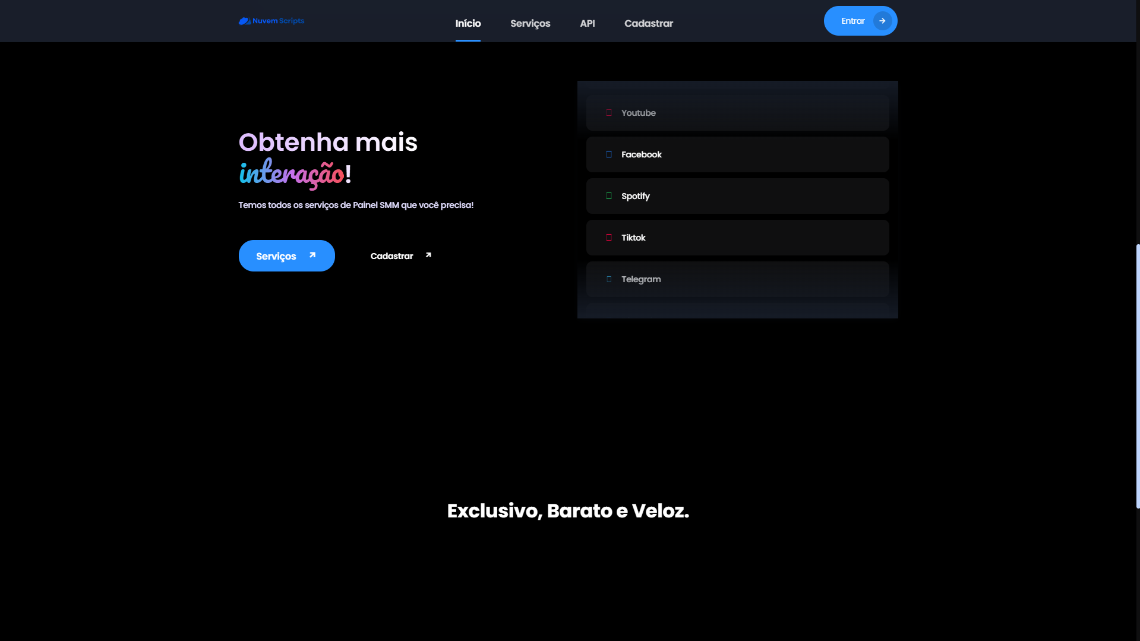Choose the Tiktok service icon
1140x641 pixels.
click(608, 238)
